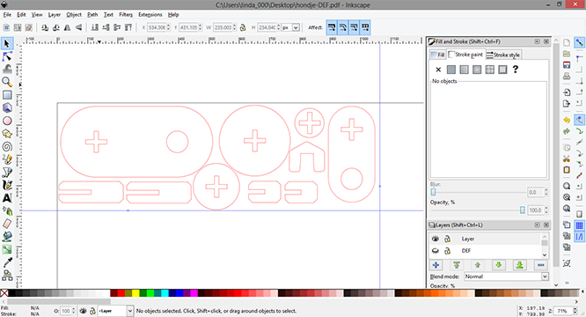The height and width of the screenshot is (317, 586).
Task: Select the Rectangle tool
Action: 7,95
